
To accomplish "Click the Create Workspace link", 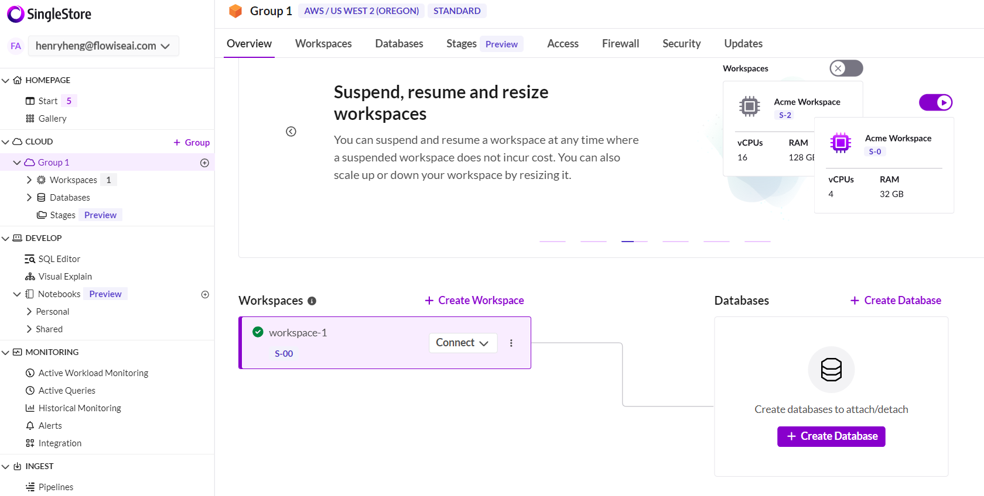I will [x=474, y=301].
